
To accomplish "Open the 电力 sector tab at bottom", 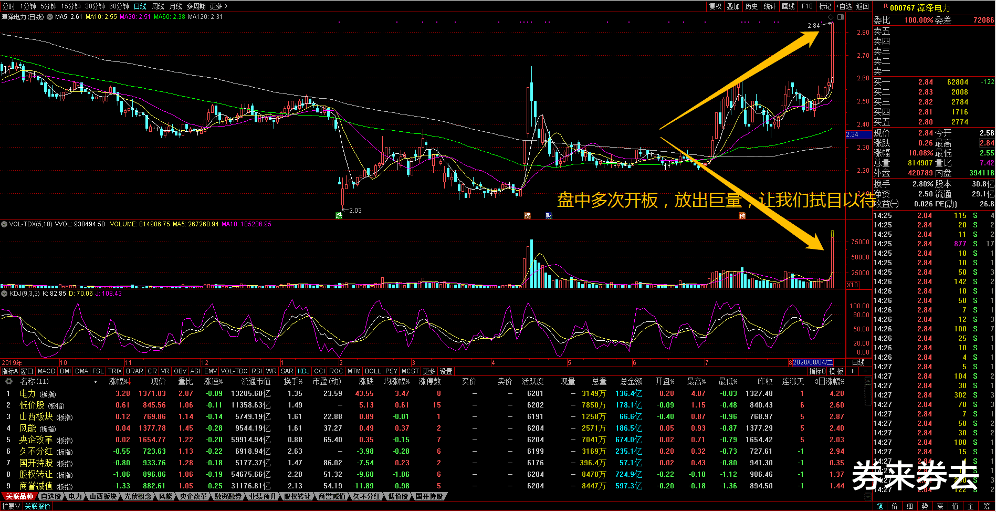I will (75, 496).
